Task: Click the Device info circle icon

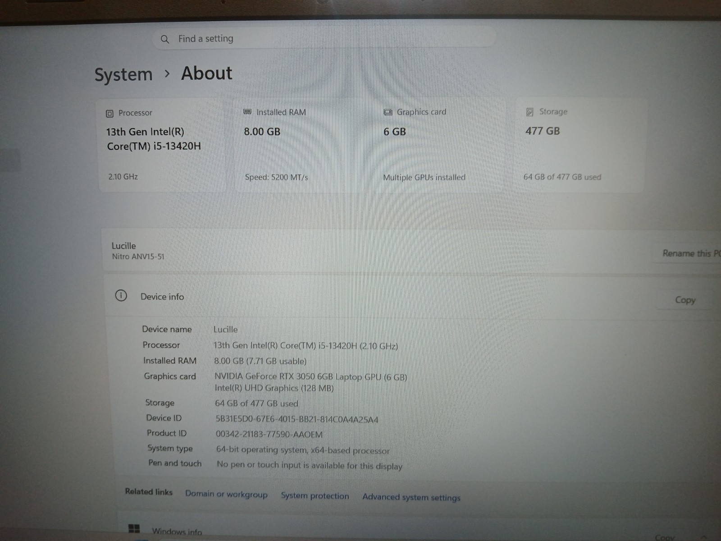Action: point(121,296)
